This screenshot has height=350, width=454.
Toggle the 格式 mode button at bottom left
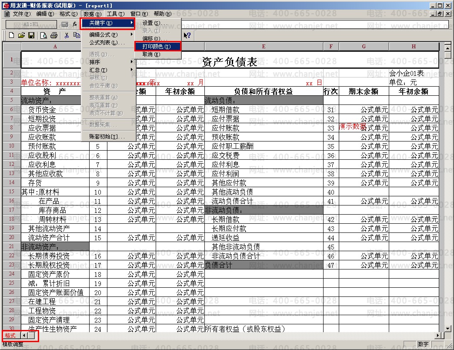click(x=10, y=336)
